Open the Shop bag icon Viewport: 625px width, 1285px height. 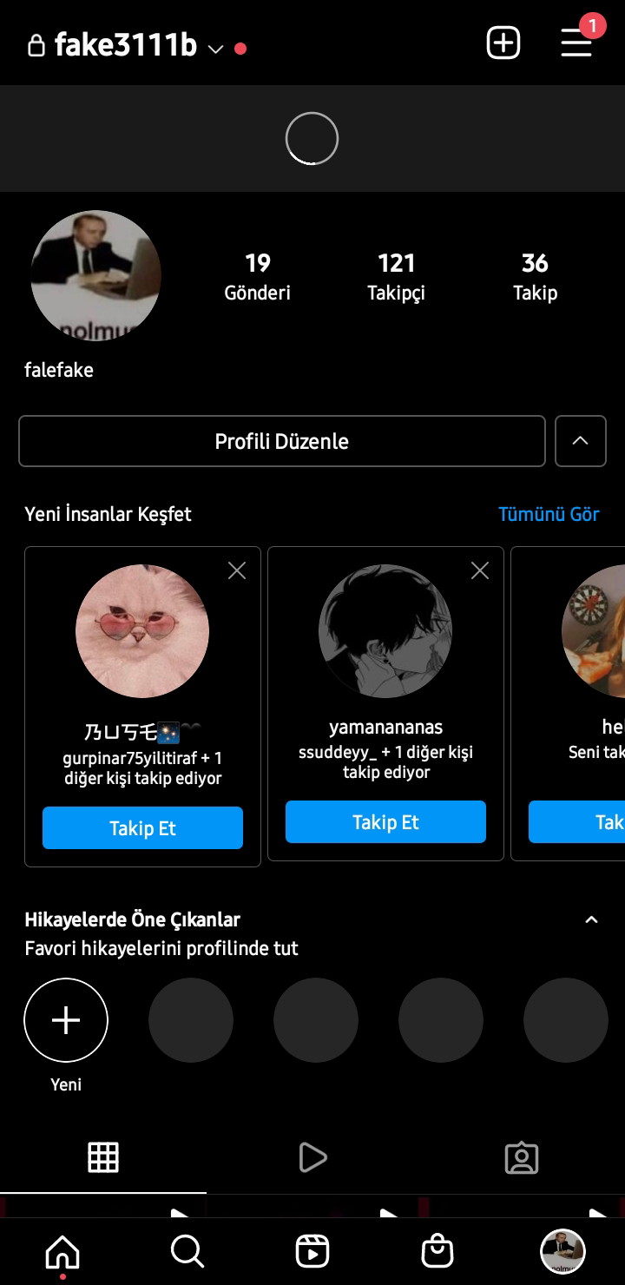point(437,1251)
